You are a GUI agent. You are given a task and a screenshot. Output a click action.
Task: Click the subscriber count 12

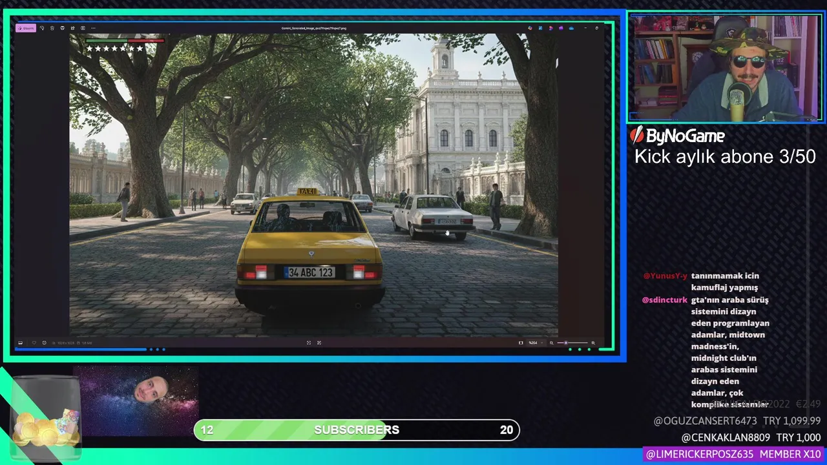[207, 430]
